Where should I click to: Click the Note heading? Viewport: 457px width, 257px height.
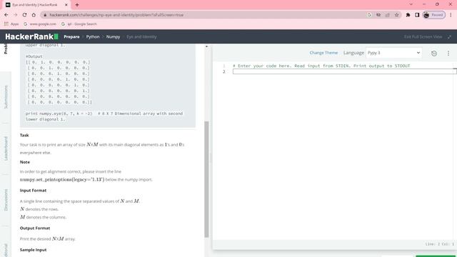coord(25,162)
